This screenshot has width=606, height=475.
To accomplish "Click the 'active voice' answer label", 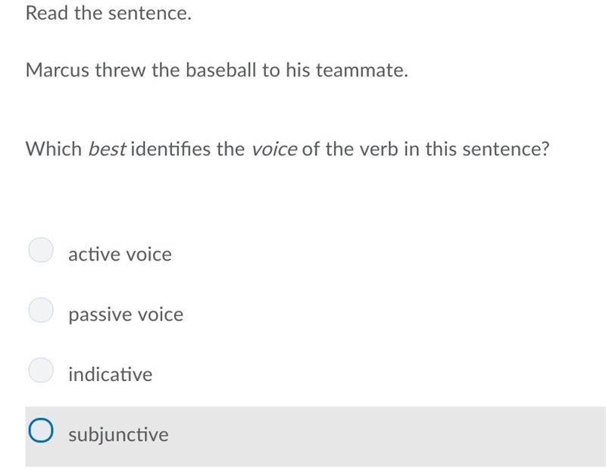I will coord(120,255).
